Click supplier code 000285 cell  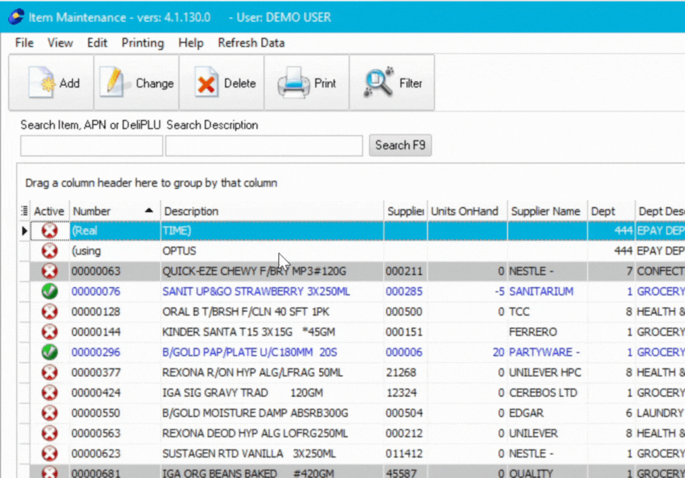tap(405, 291)
